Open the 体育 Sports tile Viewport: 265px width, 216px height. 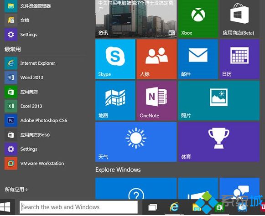pos(218,142)
